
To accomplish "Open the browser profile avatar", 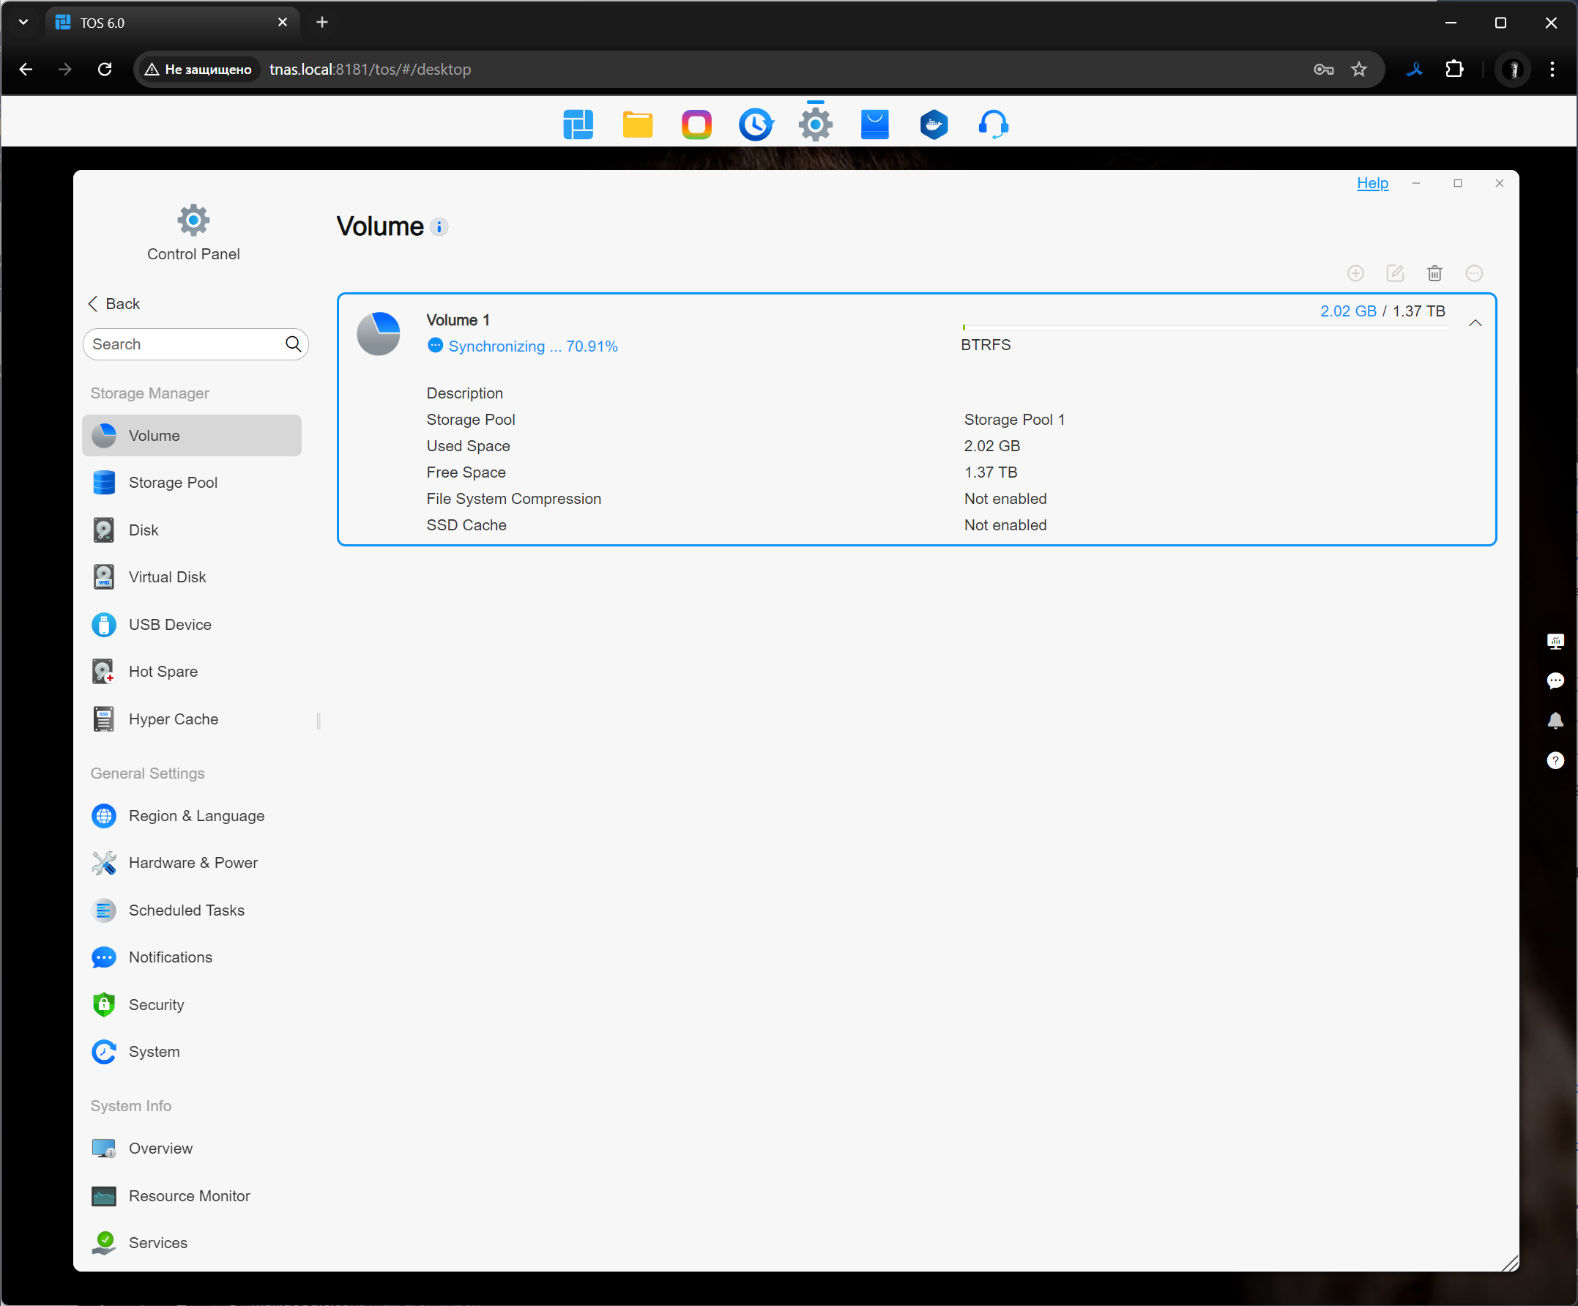I will click(x=1513, y=69).
